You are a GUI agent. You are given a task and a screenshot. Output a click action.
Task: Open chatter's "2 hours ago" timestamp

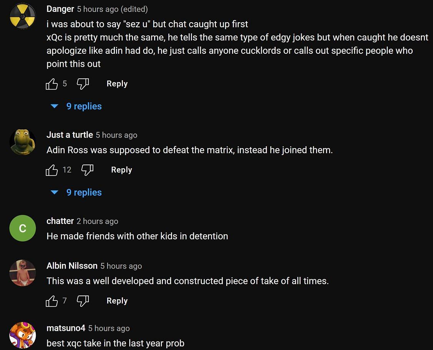pyautogui.click(x=97, y=221)
